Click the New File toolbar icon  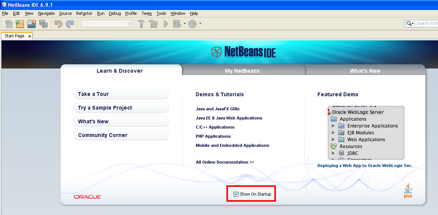coord(9,24)
